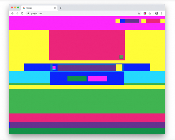Open the Chrome three-dot menu

(x=162, y=13)
